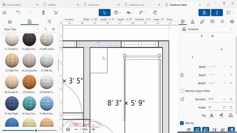
Task: Search the Floor Tiles library
Action: click(x=46, y=29)
